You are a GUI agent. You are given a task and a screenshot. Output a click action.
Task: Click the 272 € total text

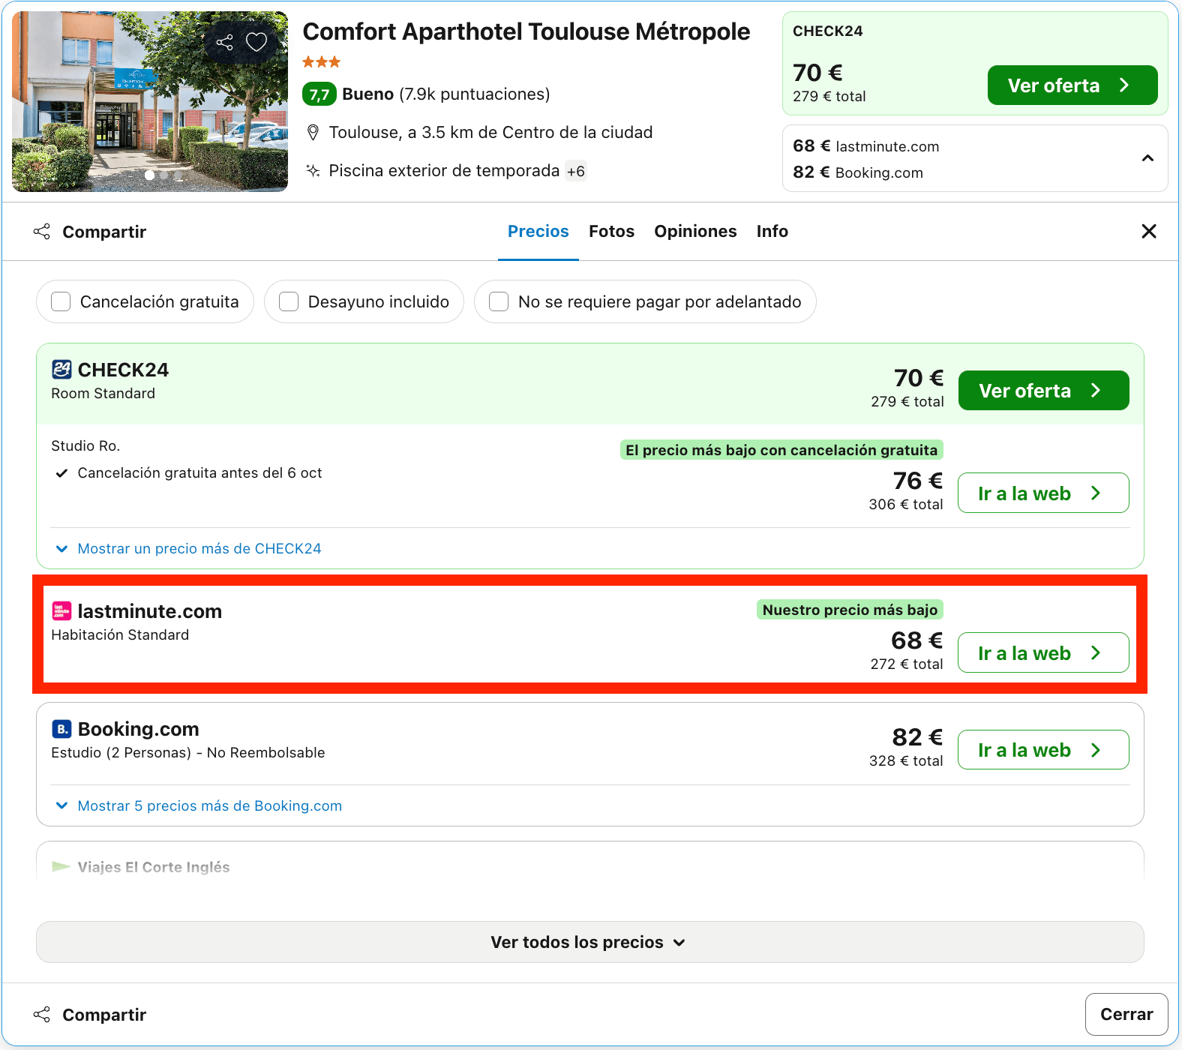click(907, 664)
